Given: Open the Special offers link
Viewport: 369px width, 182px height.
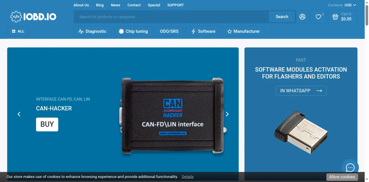Looking at the screenshot, I should [154, 5].
